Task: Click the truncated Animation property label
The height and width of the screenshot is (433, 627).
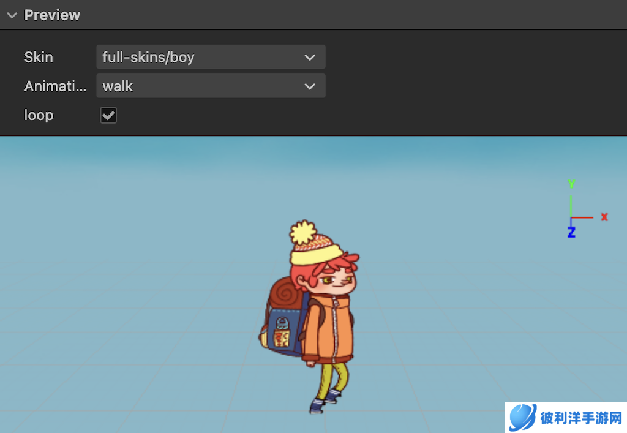Action: coord(55,86)
